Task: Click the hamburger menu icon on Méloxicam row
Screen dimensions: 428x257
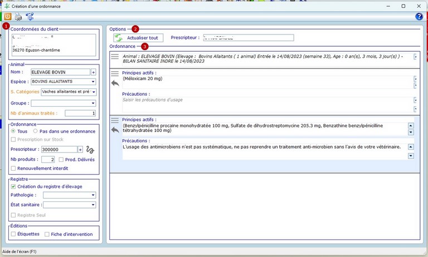Action: (x=115, y=73)
